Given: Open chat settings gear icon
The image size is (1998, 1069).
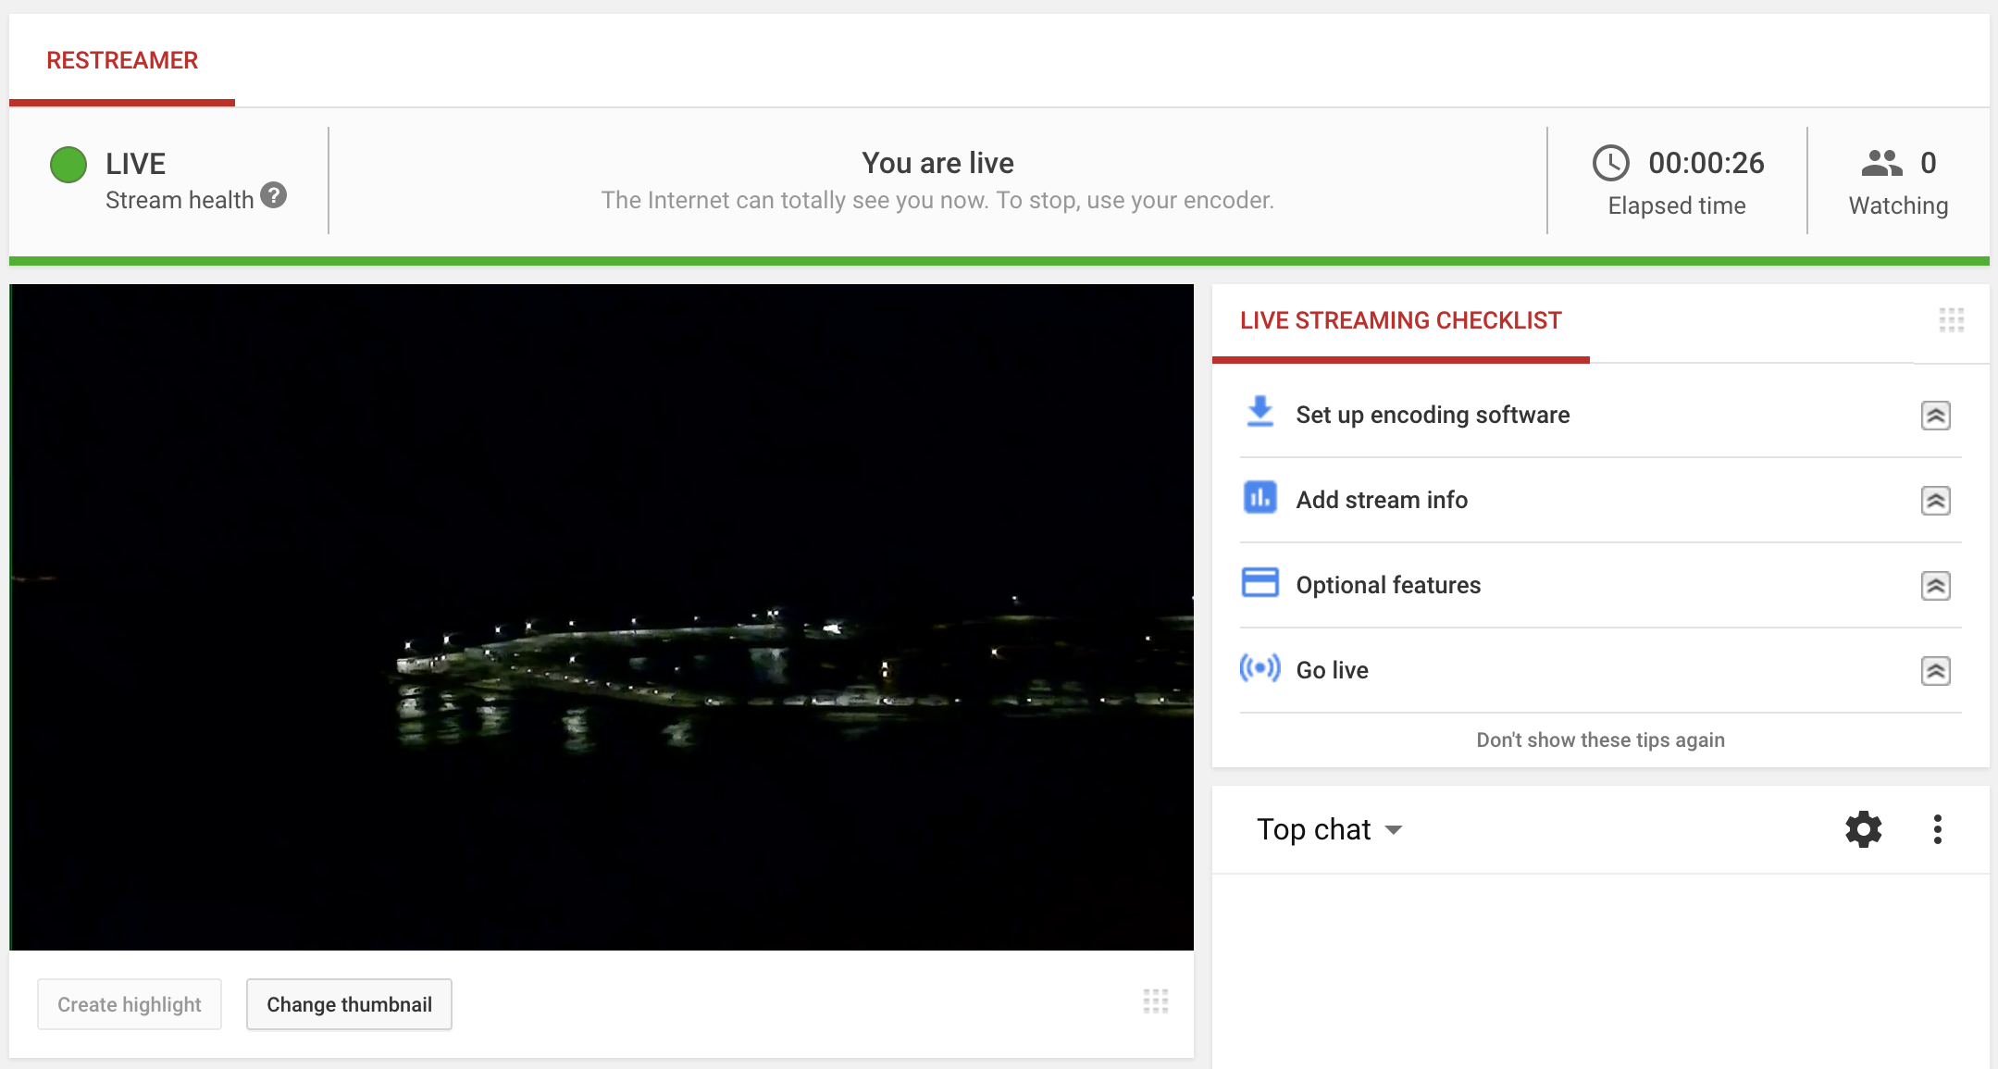Looking at the screenshot, I should point(1863,829).
